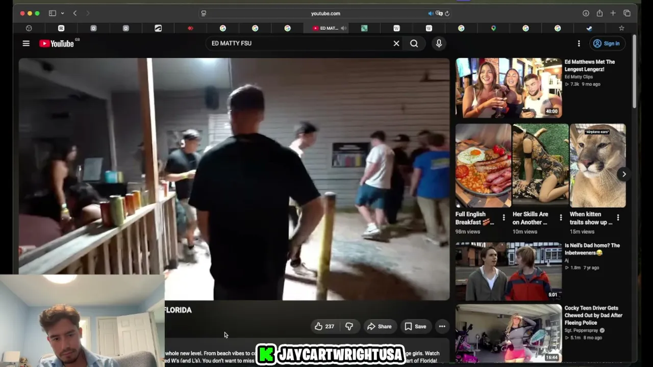Visit the Sgt. Pepperspray channel
Screen dimensions: 653x367
pyautogui.click(x=582, y=330)
